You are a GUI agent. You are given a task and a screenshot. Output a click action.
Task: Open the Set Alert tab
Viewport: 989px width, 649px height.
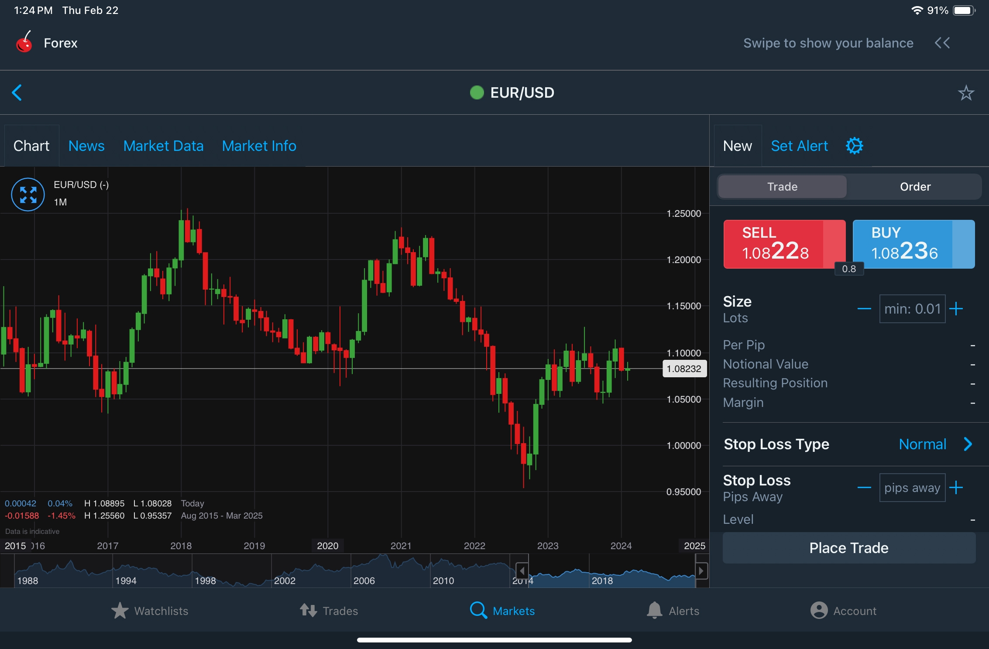pyautogui.click(x=799, y=146)
